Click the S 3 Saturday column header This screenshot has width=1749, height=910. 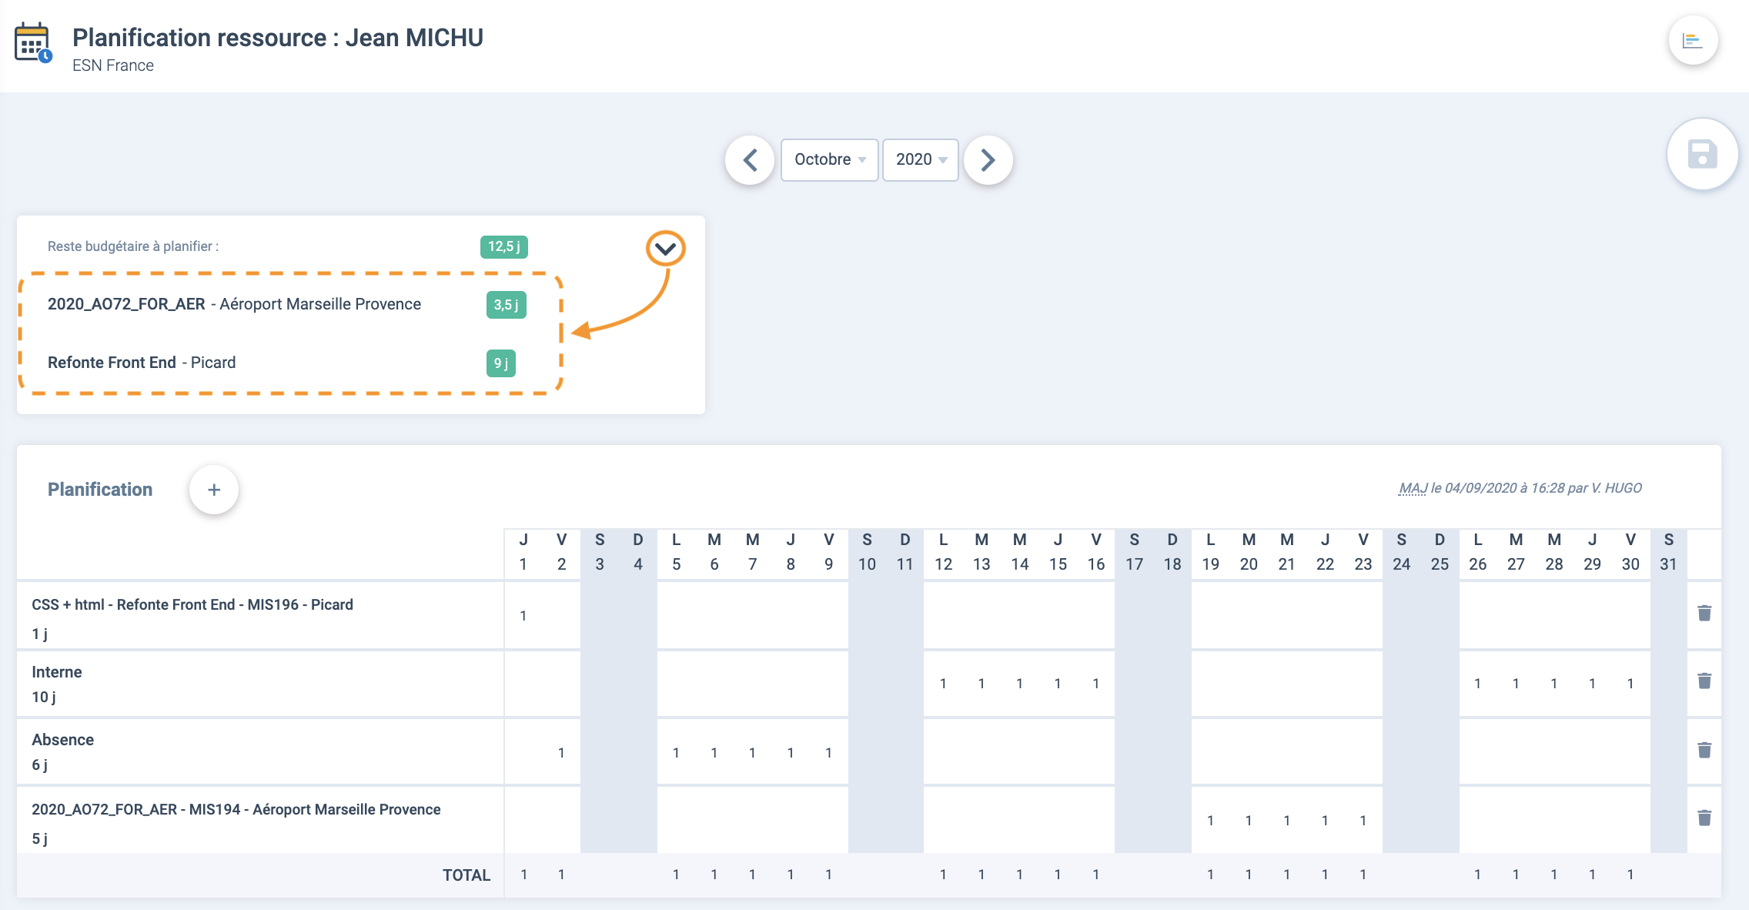pyautogui.click(x=600, y=553)
